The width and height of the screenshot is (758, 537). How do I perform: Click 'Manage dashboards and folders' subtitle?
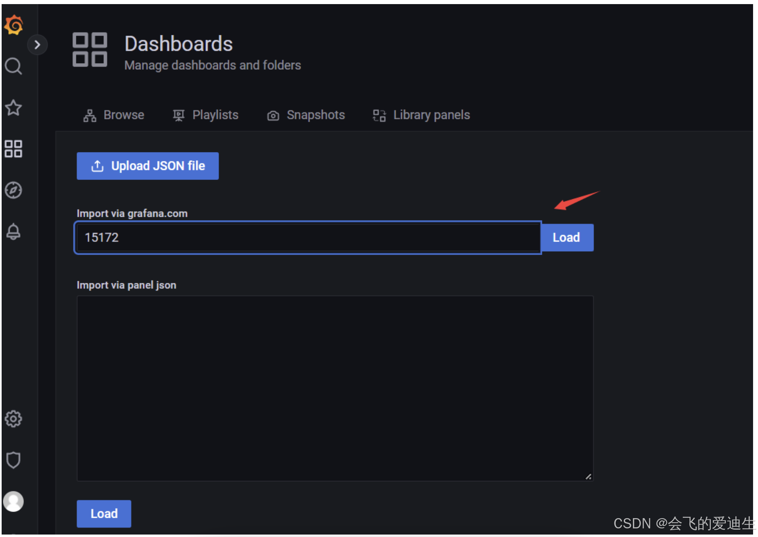(x=213, y=66)
